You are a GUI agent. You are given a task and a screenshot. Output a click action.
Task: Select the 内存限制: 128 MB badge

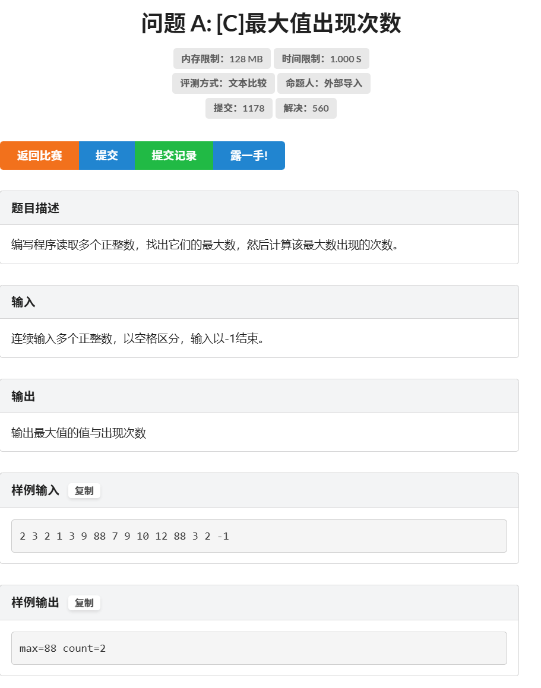(222, 59)
